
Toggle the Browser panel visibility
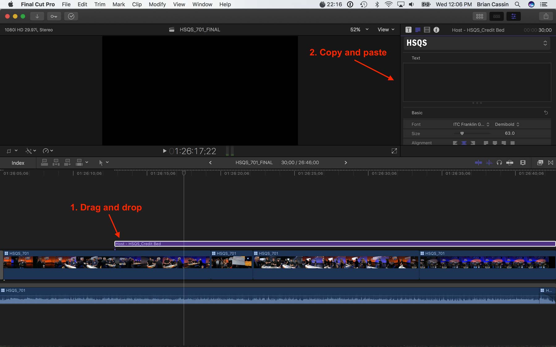(479, 16)
